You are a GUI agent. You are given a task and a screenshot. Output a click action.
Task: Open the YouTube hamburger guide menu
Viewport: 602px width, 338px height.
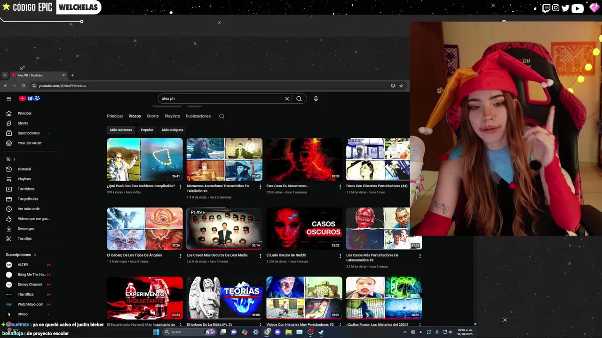point(8,99)
